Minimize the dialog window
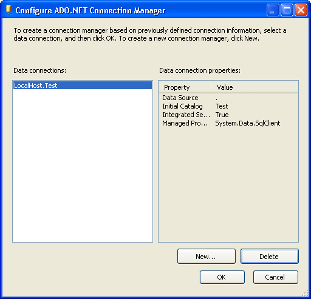This screenshot has width=311, height=299. pos(273,10)
